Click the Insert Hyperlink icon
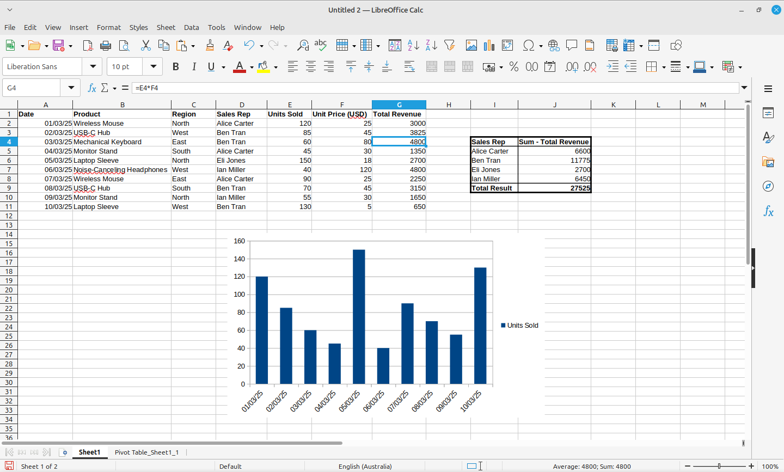This screenshot has width=784, height=472. click(554, 45)
